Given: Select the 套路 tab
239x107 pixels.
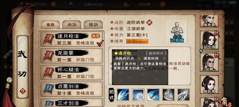Looking at the screenshot, I should pyautogui.click(x=50, y=24).
